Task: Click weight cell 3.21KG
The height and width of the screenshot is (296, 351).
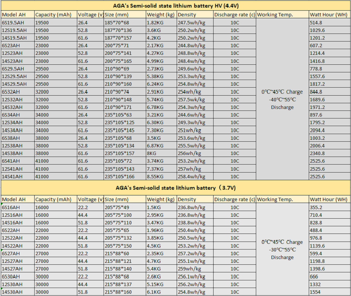Action: (x=161, y=115)
